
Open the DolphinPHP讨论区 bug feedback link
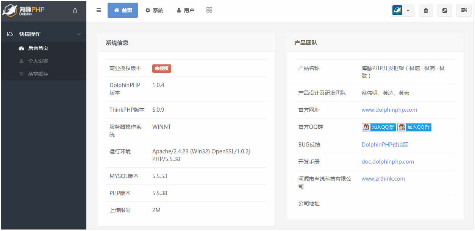click(x=384, y=145)
